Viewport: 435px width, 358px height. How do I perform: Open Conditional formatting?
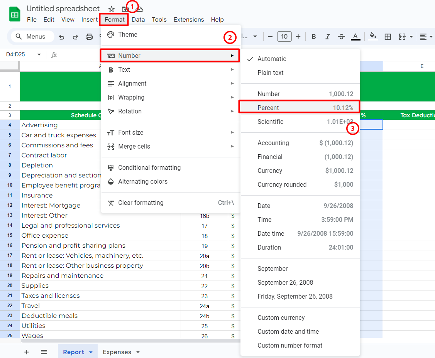point(171,168)
